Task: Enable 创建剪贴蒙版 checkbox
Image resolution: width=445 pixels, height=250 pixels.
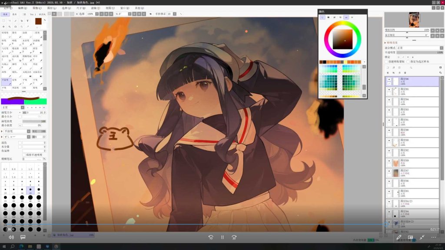Action: click(386, 62)
